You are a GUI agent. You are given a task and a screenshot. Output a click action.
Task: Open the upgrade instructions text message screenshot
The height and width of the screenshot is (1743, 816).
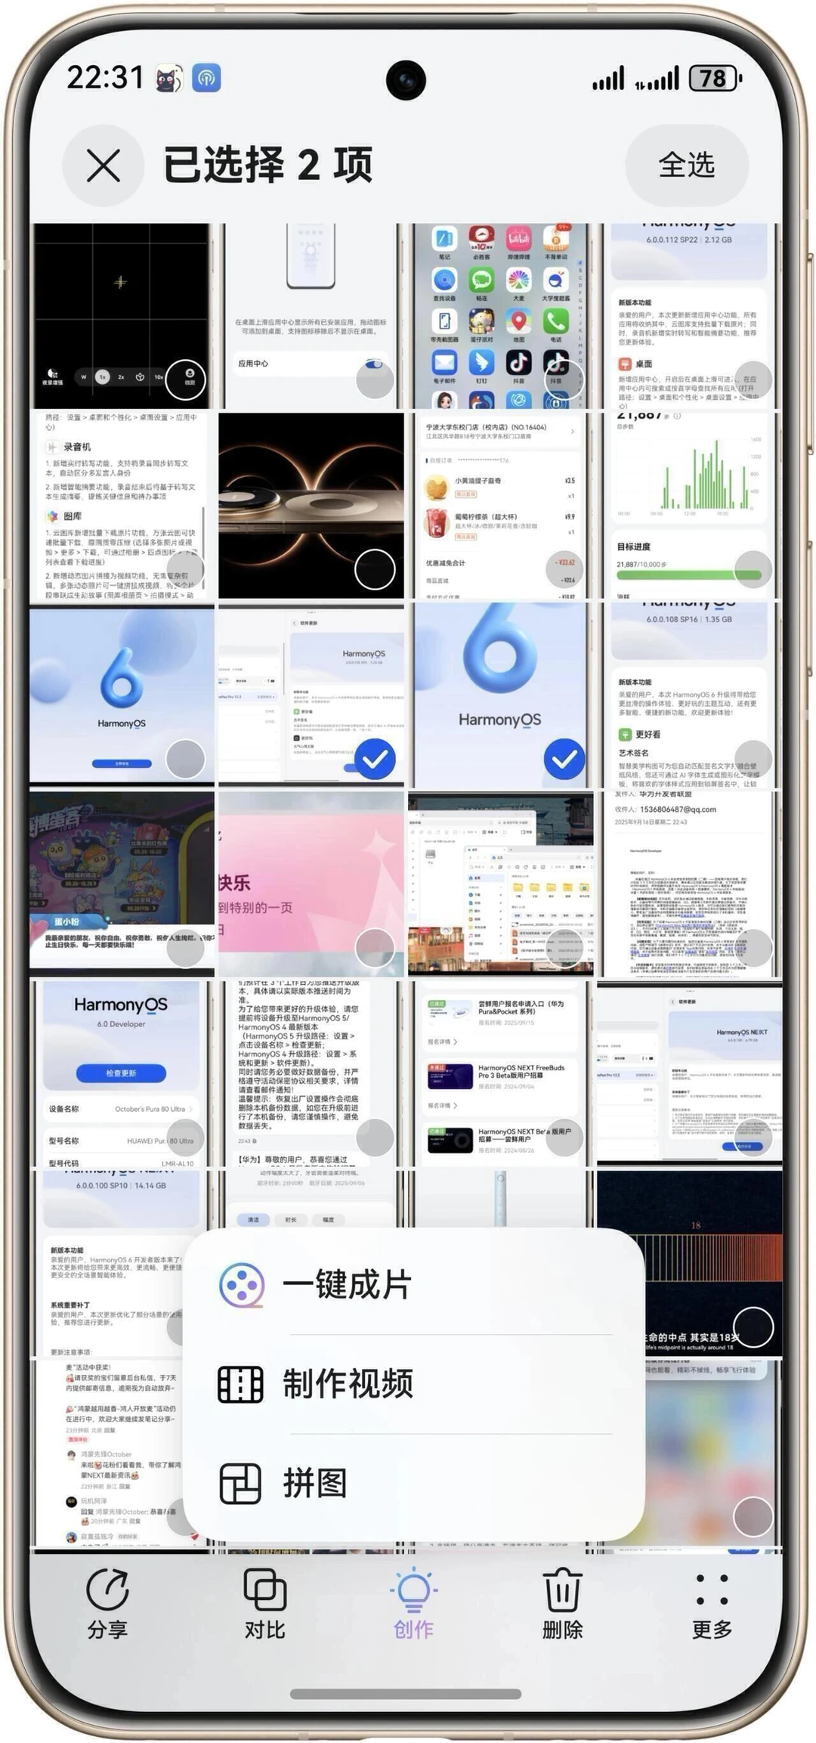tap(311, 1073)
